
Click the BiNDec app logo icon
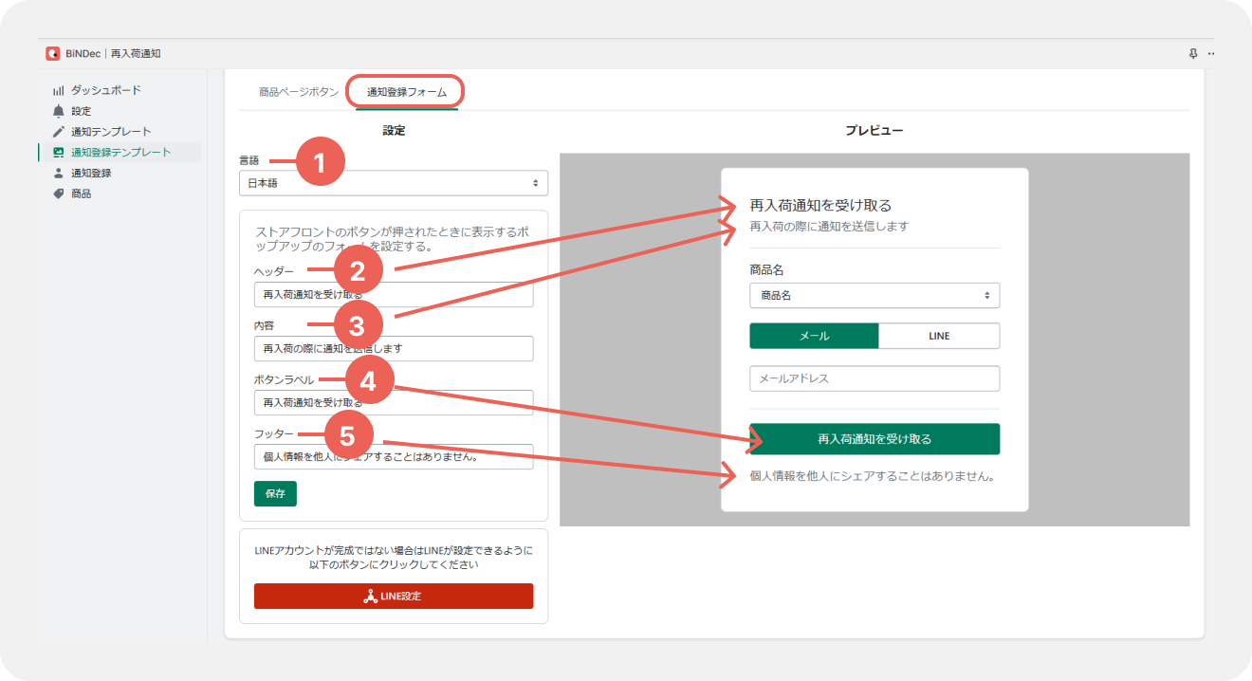(x=53, y=54)
